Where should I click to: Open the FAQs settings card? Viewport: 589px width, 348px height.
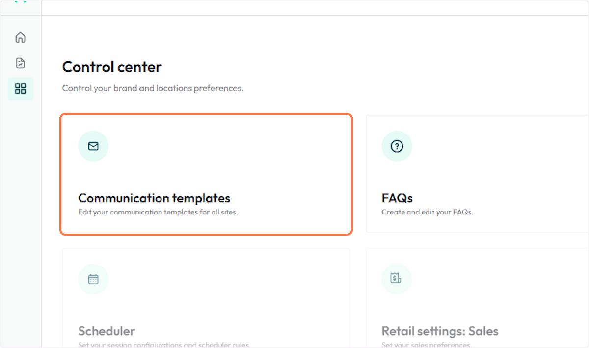coord(476,174)
